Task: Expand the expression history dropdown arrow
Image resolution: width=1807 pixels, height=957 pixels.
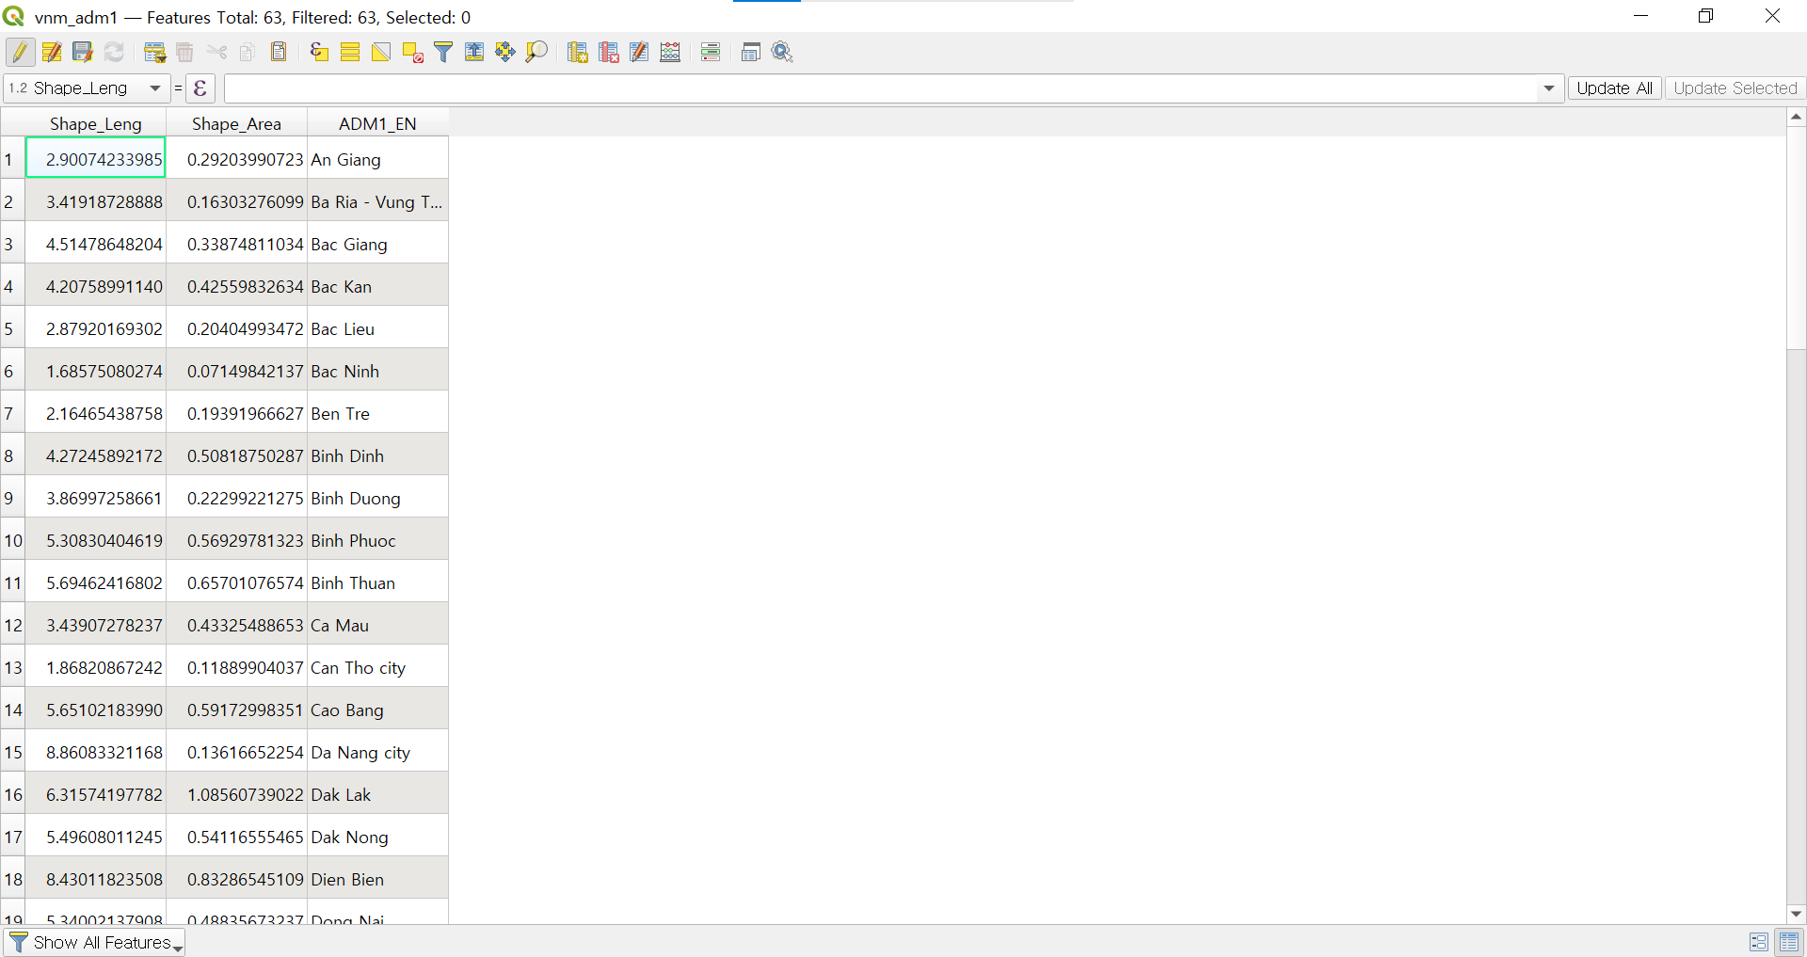Action: click(1549, 88)
